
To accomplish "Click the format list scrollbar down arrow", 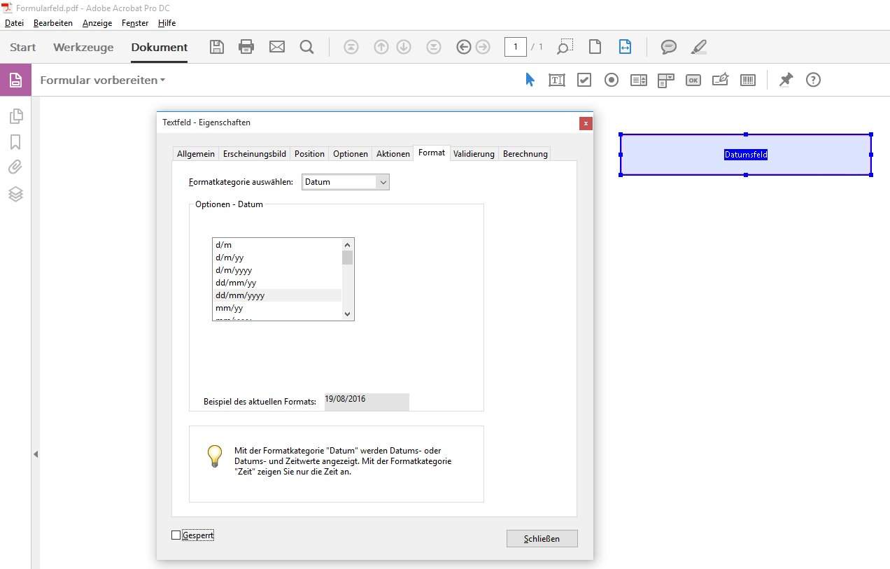I will pyautogui.click(x=347, y=314).
